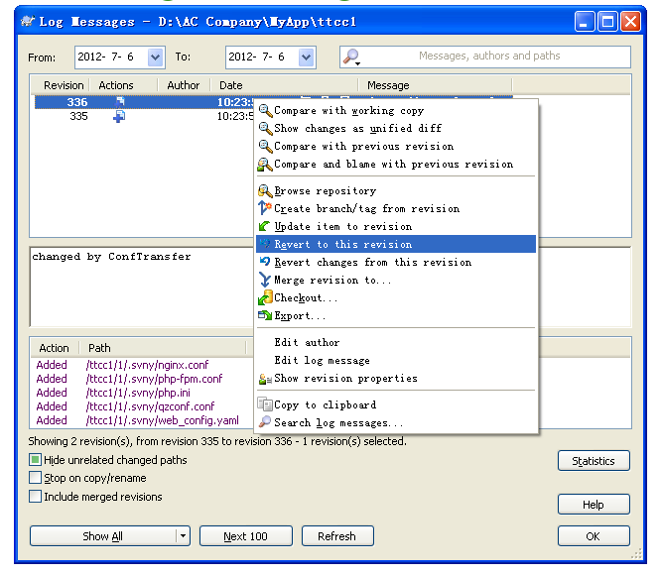Choose Compare with working copy
Image resolution: width=661 pixels, height=576 pixels.
(x=396, y=111)
